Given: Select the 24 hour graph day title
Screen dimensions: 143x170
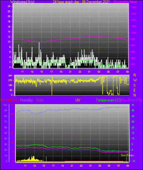Looking at the screenshot, I should (81, 2).
